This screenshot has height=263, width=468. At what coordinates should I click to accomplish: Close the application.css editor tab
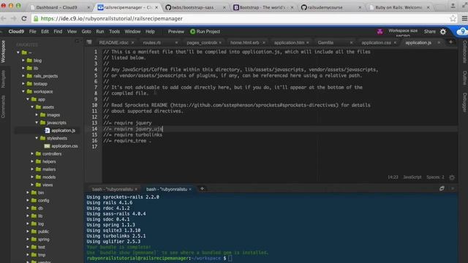click(x=395, y=42)
